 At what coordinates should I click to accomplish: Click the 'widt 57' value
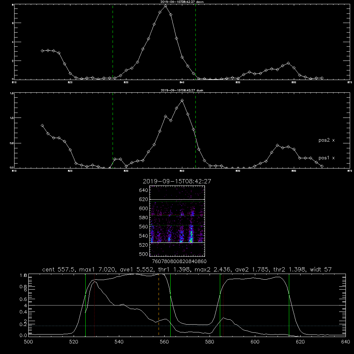click(321, 269)
